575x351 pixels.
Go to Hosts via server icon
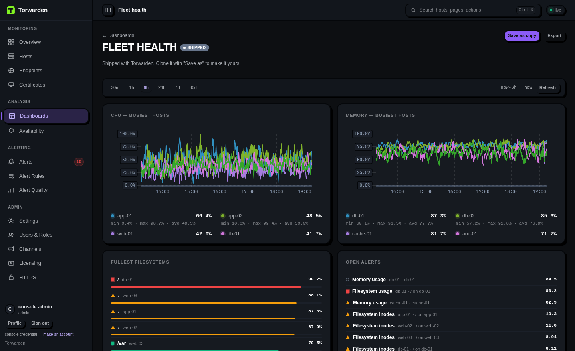click(x=11, y=56)
